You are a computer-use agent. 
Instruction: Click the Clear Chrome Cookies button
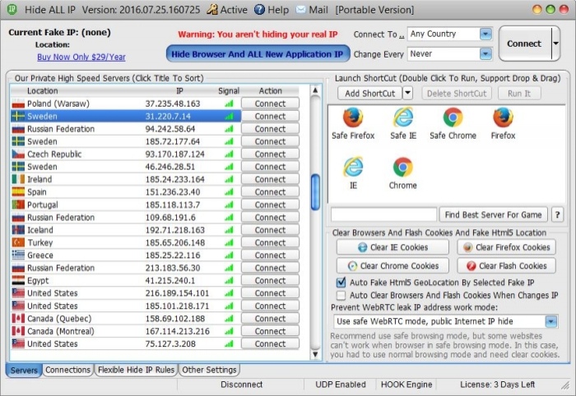point(393,266)
